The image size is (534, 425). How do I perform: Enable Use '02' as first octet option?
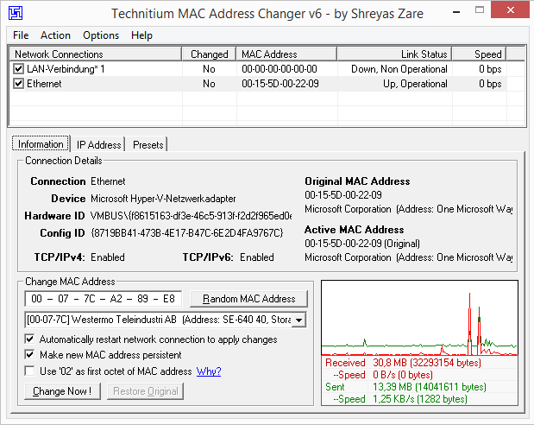point(31,371)
